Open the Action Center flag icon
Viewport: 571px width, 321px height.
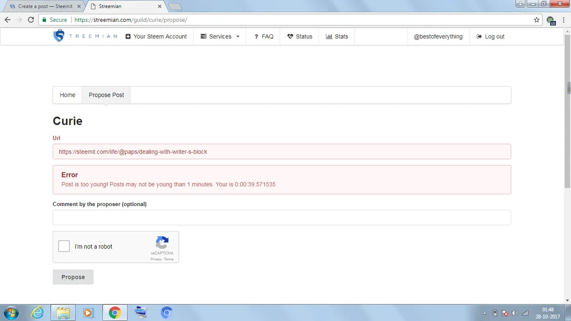tap(505, 313)
